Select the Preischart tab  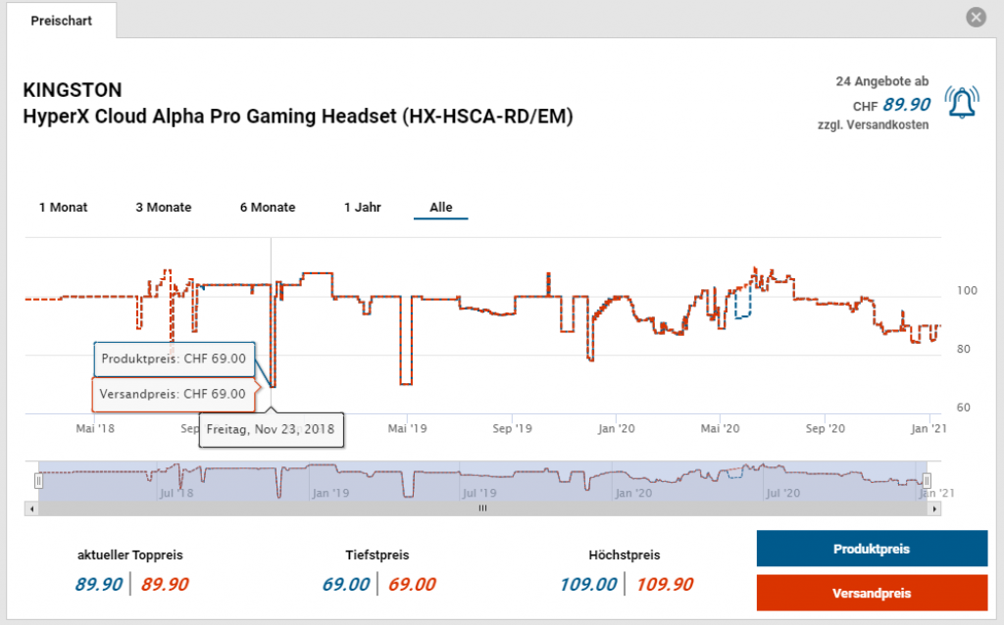[x=61, y=21]
